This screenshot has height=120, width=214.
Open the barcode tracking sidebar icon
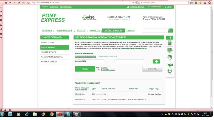pos(170,50)
